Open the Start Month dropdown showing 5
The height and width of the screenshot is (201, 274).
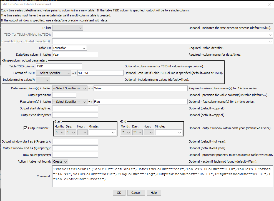point(60,132)
